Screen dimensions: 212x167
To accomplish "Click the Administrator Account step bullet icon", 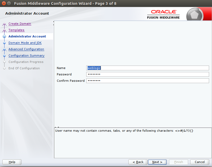I will (x=4, y=36).
